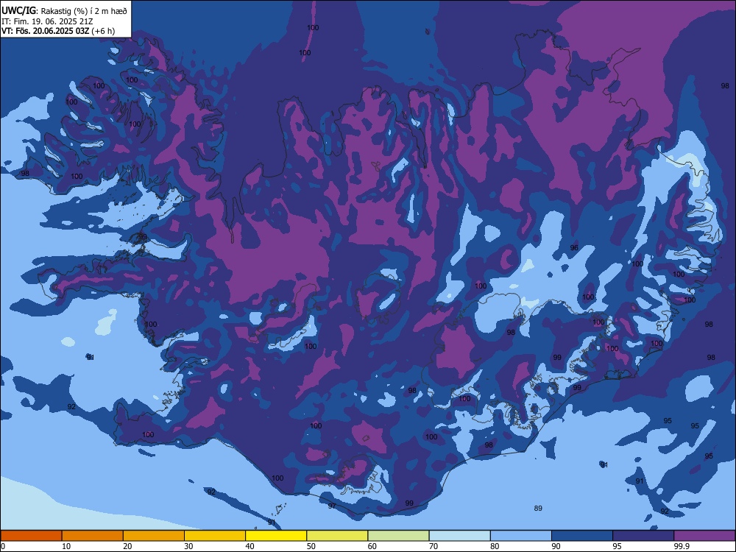Click the dark navy 95–99.9 legend swatch
Viewport: 736px width, 552px height.
click(x=643, y=536)
